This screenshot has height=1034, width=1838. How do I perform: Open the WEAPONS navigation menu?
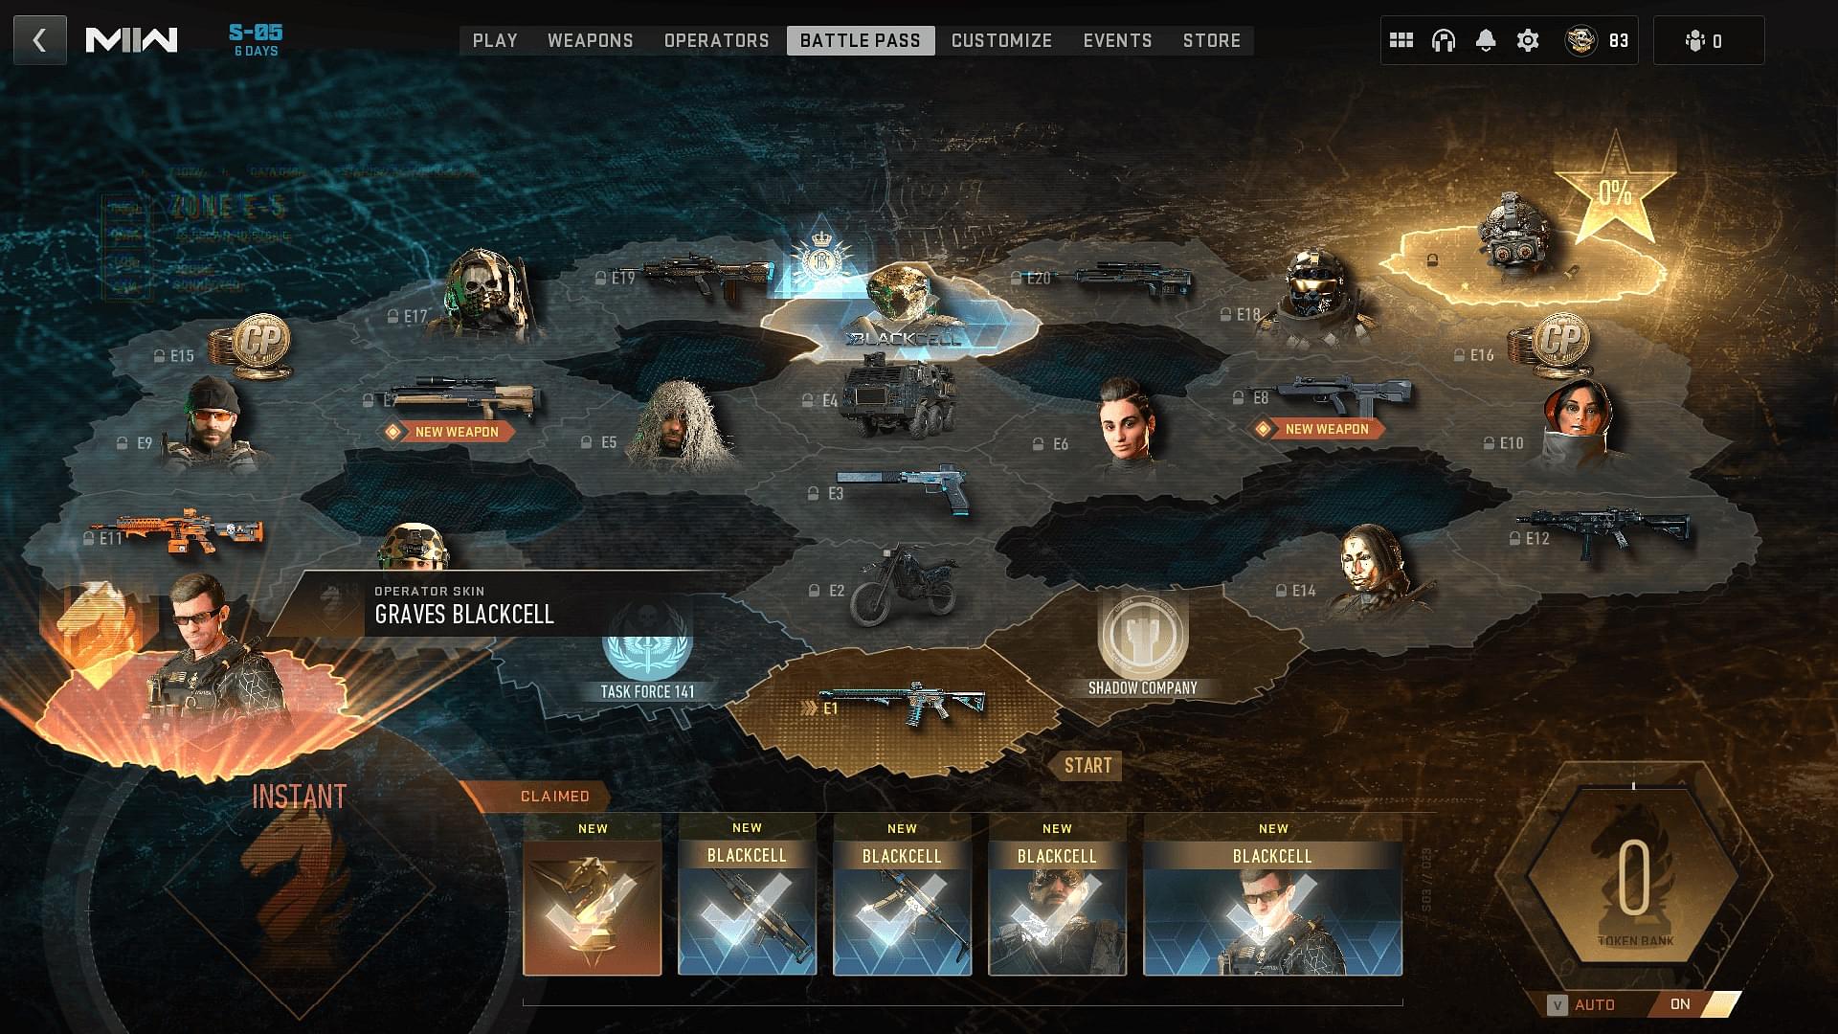pyautogui.click(x=590, y=40)
